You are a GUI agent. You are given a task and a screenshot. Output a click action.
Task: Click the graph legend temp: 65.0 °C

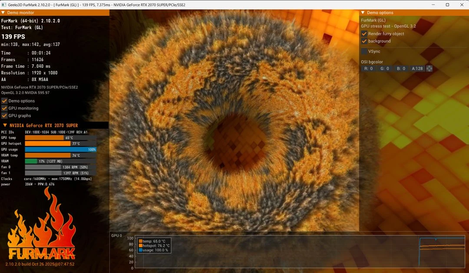point(152,241)
